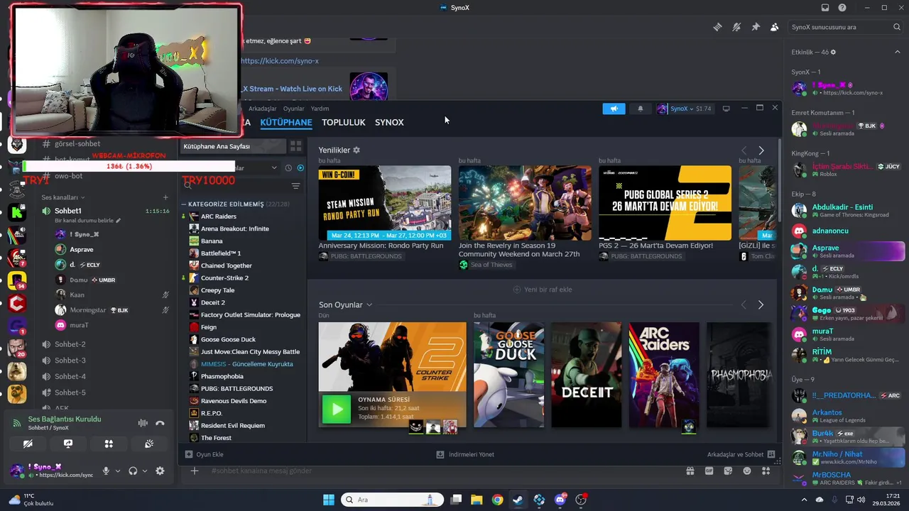Viewport: 909px width, 511px height.
Task: Join Sohbet-2 voice channel
Action: tap(70, 344)
